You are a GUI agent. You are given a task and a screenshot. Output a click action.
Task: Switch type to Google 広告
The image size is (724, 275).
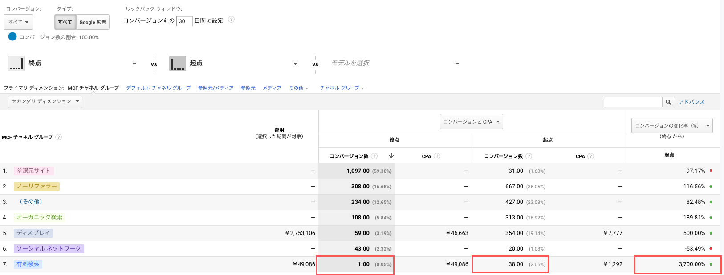click(93, 22)
